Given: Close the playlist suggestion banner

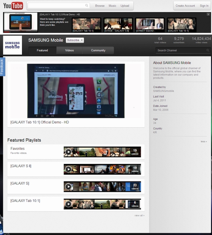Looking at the screenshot, I should (208, 14).
